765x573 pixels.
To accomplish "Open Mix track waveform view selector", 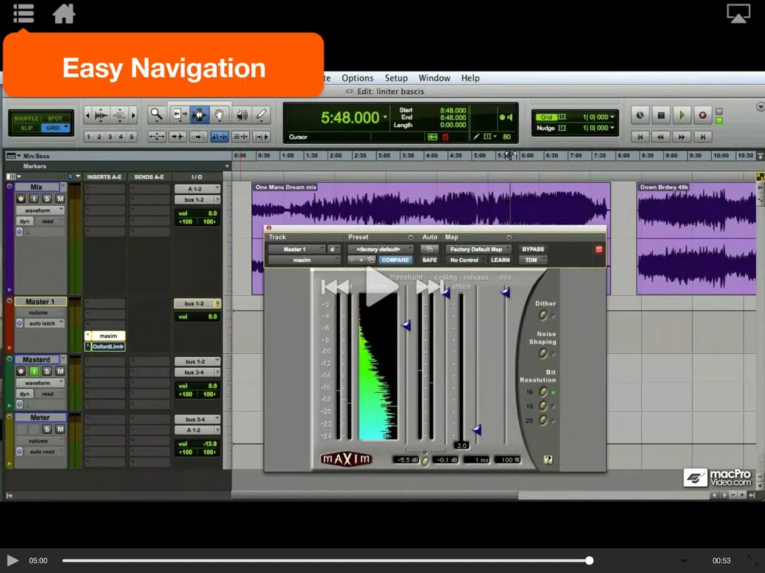I will coord(40,210).
